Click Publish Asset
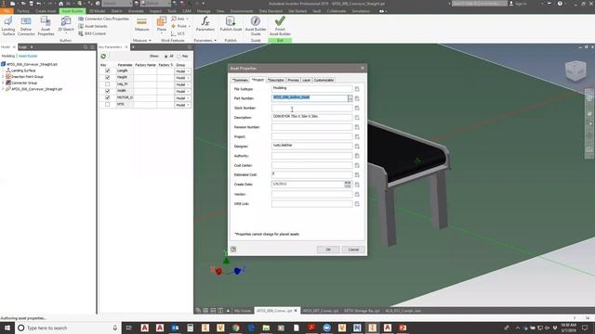Viewport: 595px width, 334px height. click(231, 23)
